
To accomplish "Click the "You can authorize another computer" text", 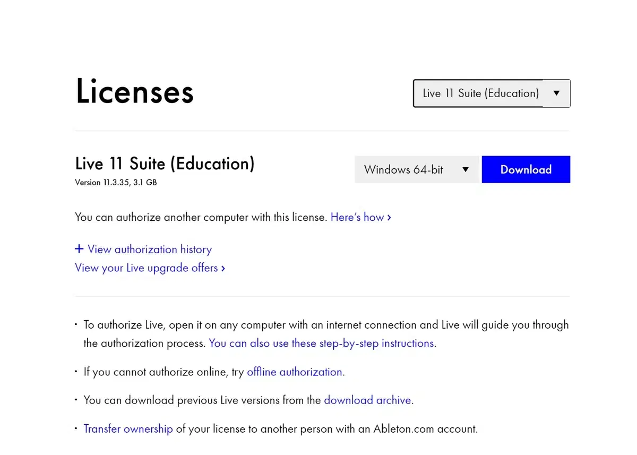I will pos(201,217).
